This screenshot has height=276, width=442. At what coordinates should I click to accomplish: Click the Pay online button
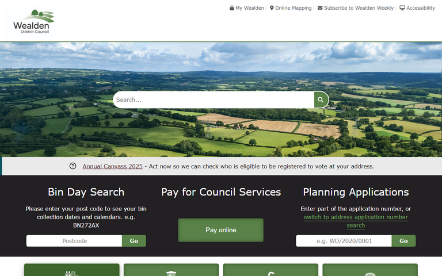click(221, 230)
